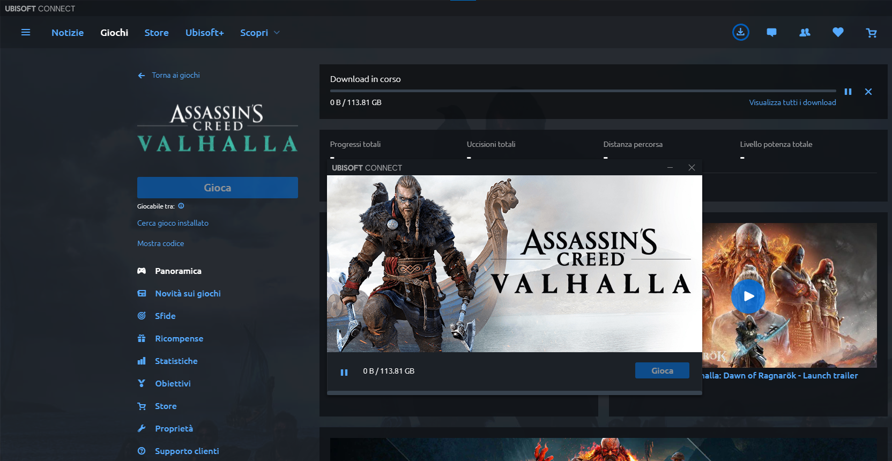Image resolution: width=892 pixels, height=461 pixels.
Task: Click the download progress bar in top panel
Action: [583, 91]
